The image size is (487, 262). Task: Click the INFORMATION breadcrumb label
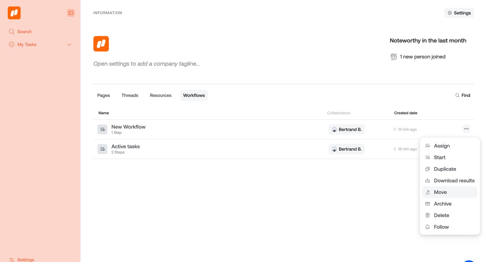tap(108, 13)
